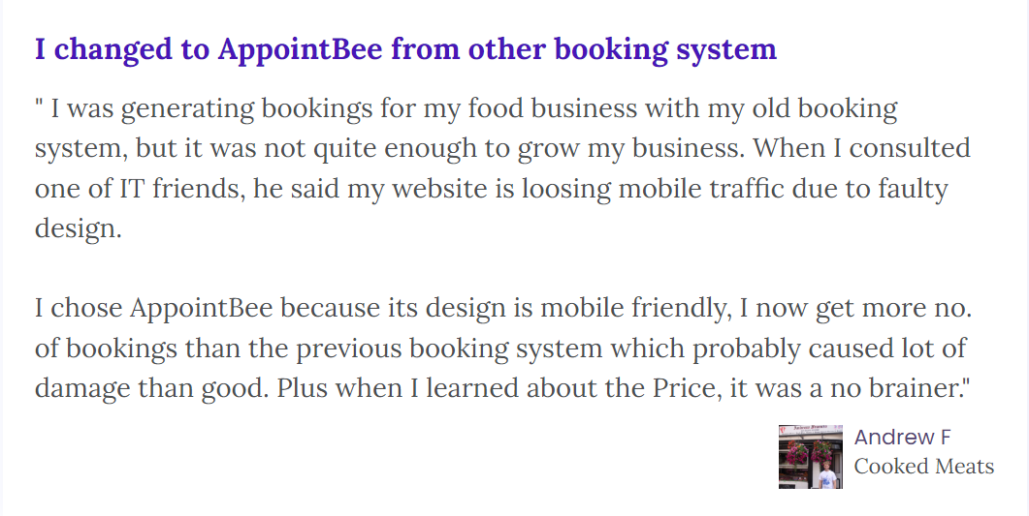Click the reviewer name Andrew F
This screenshot has height=516, width=1029.
(902, 437)
